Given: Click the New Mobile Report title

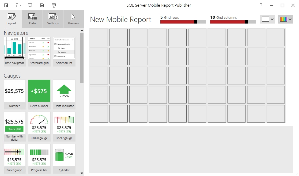Looking at the screenshot, I should pos(120,20).
